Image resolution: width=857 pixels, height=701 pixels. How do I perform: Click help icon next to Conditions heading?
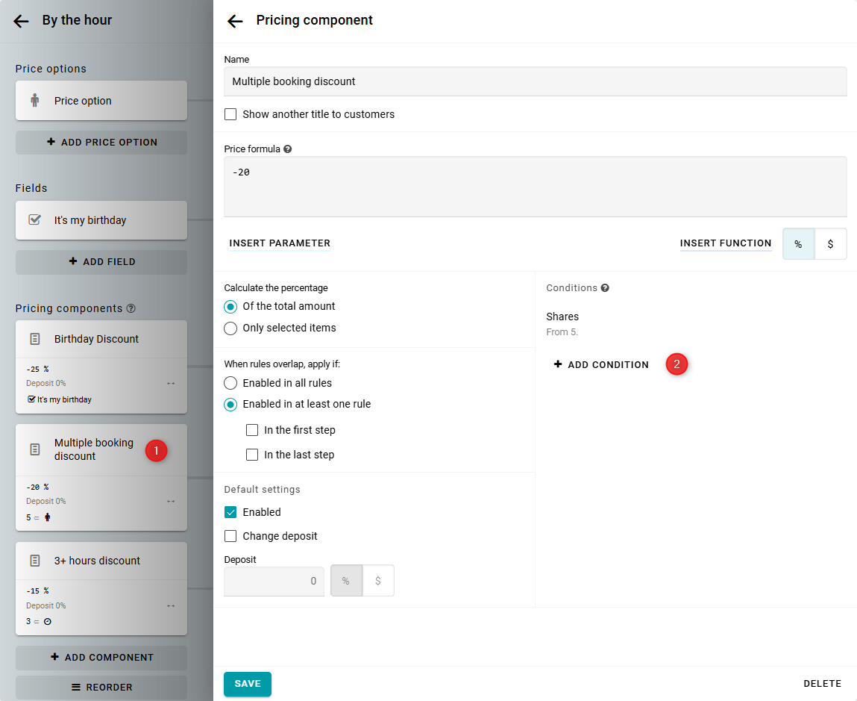tap(605, 288)
